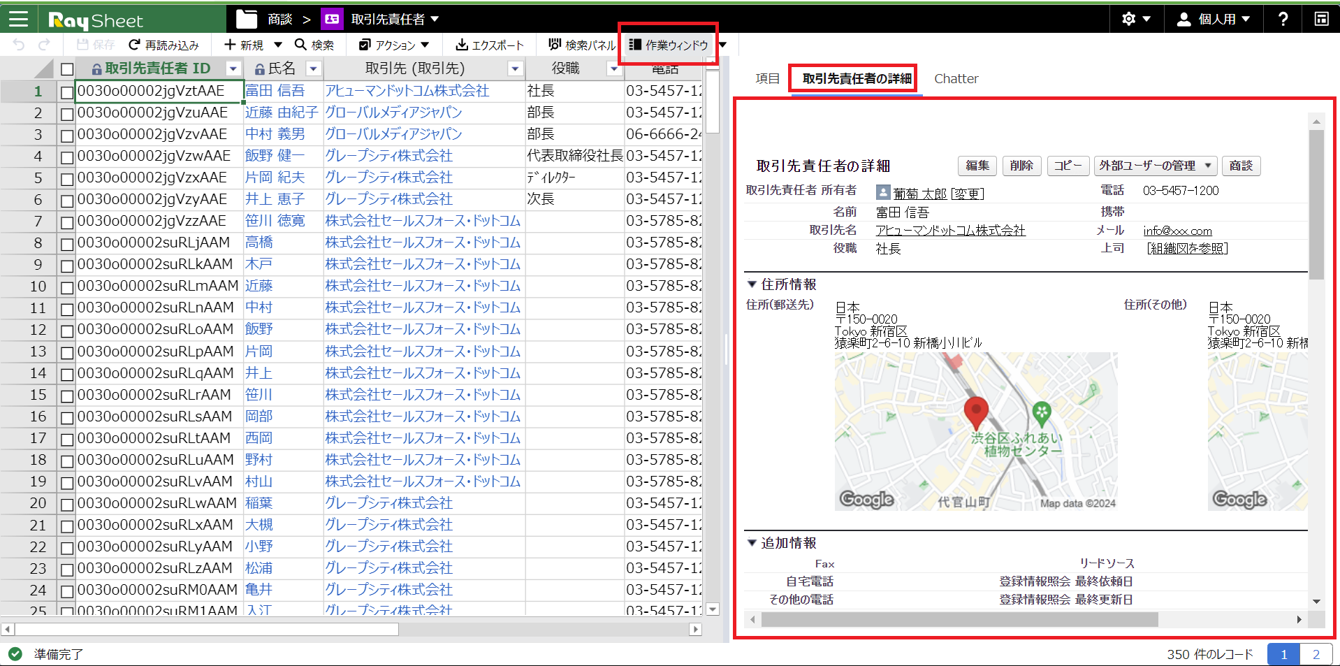Create new record with 新規
1340x666 pixels.
click(x=244, y=45)
